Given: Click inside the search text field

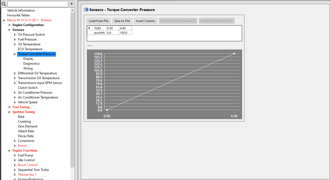Looking at the screenshot, I should point(37,4).
